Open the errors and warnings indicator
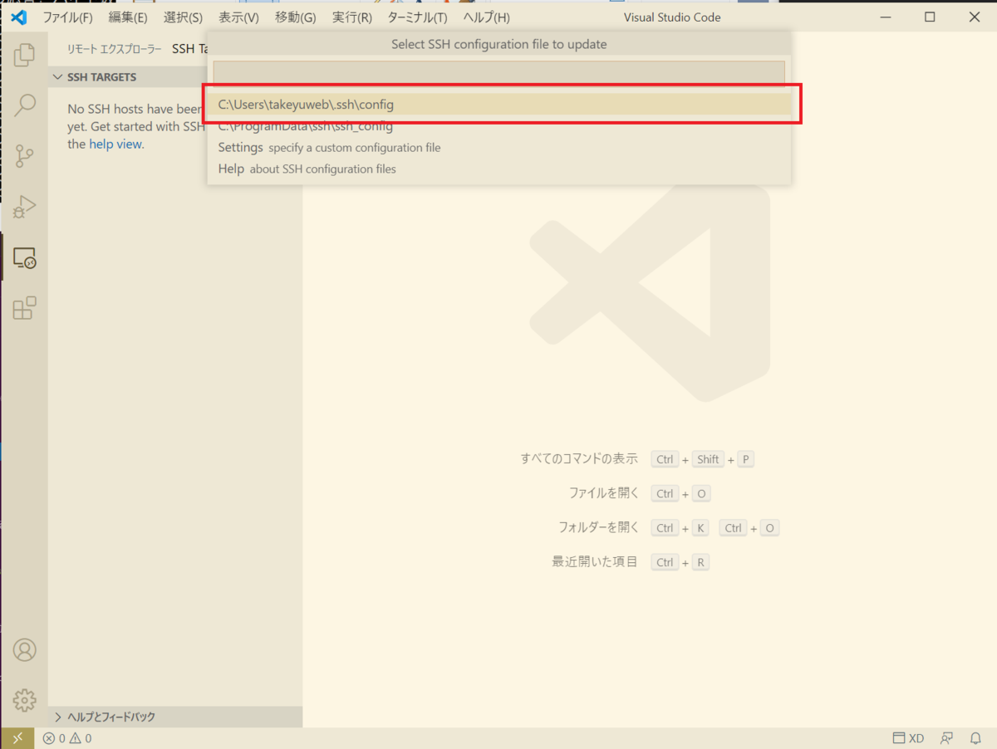Image resolution: width=997 pixels, height=749 pixels. [66, 737]
